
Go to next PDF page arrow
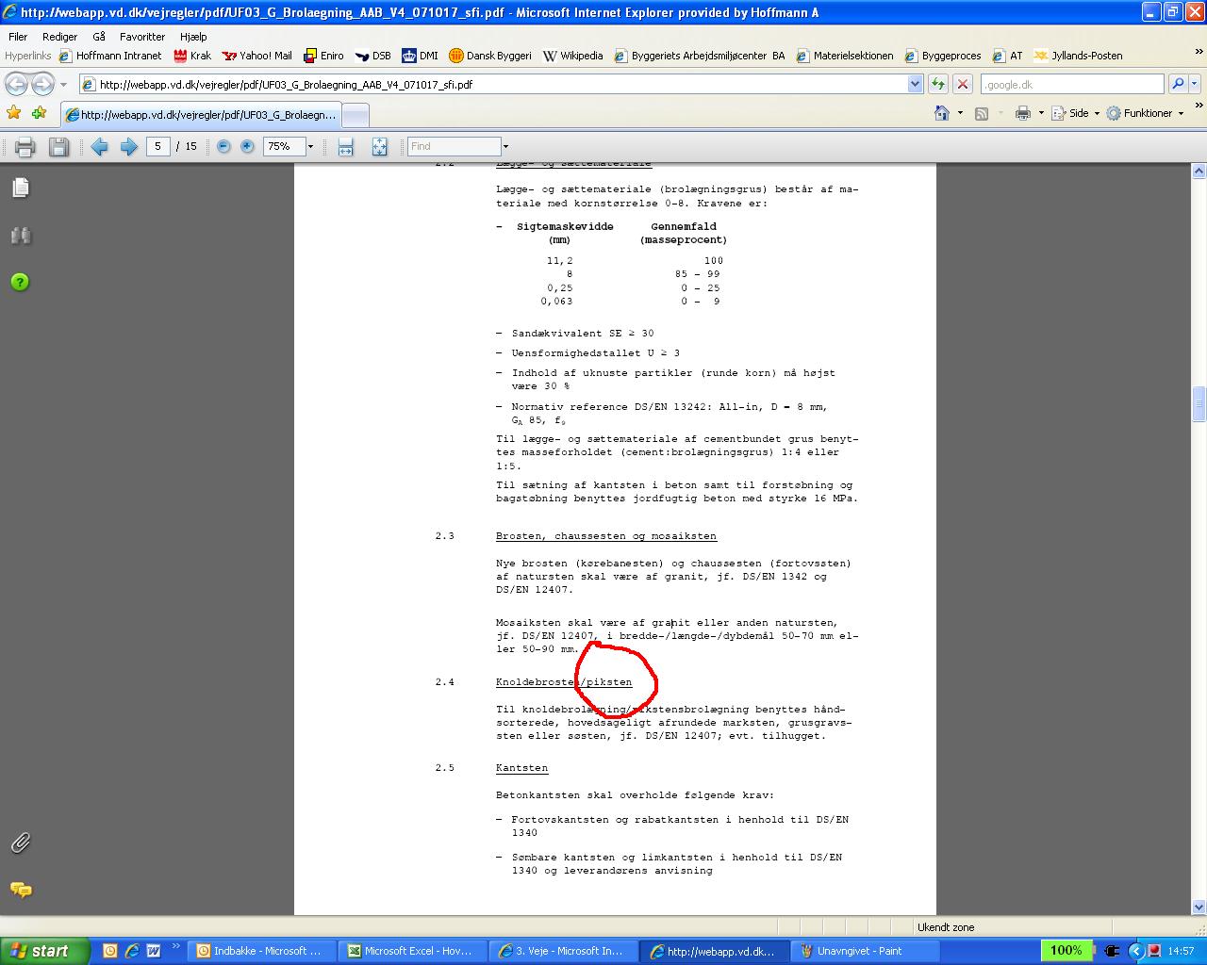[129, 147]
